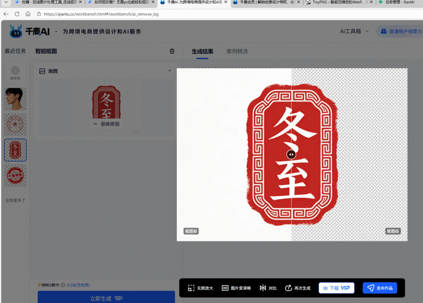Screen dimensions: 423x303
Task: Select the HD 图片变清晰 enhance icon
Action: (x=225, y=288)
